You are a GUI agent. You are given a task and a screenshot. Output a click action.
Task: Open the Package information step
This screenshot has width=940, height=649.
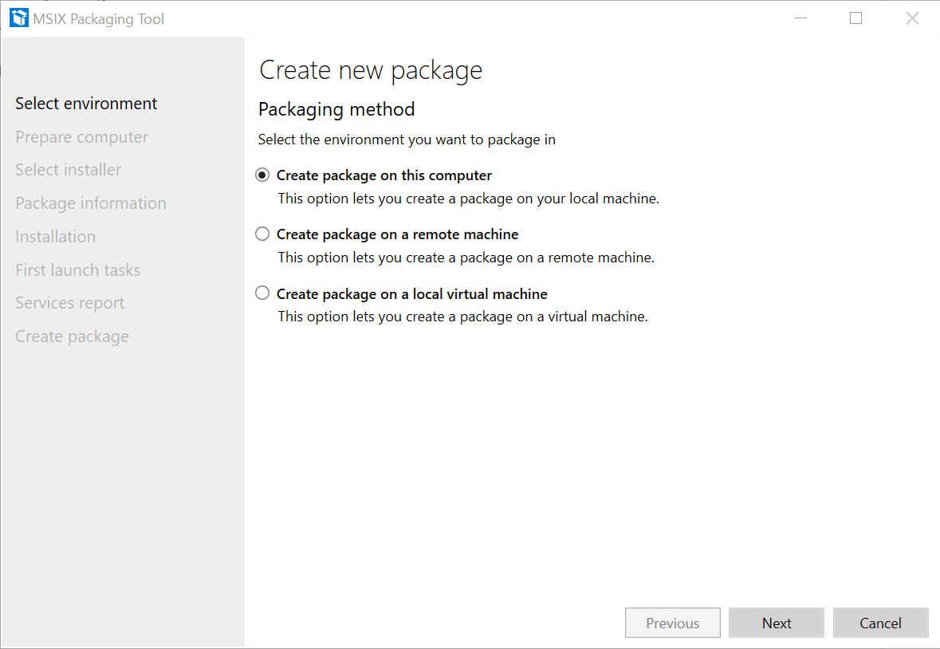point(90,203)
